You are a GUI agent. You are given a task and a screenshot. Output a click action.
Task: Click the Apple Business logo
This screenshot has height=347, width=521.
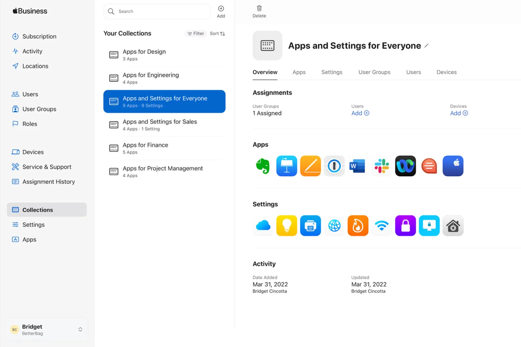coord(30,11)
